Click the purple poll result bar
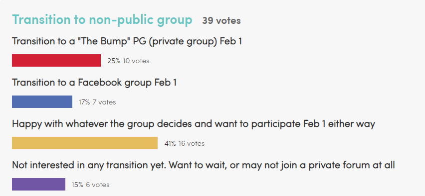Screen dimensions: 425x196 coord(38,184)
